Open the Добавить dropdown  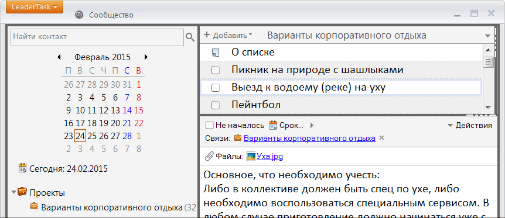(x=232, y=36)
